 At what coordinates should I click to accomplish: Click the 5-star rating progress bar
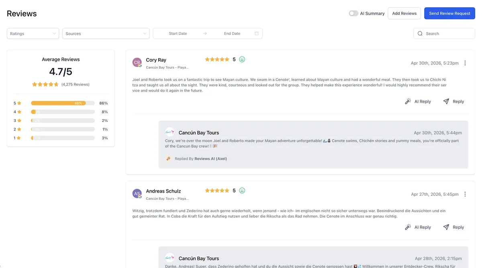click(63, 103)
